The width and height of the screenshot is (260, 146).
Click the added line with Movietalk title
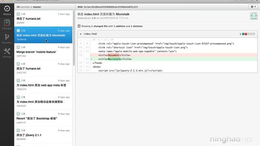click(x=167, y=59)
